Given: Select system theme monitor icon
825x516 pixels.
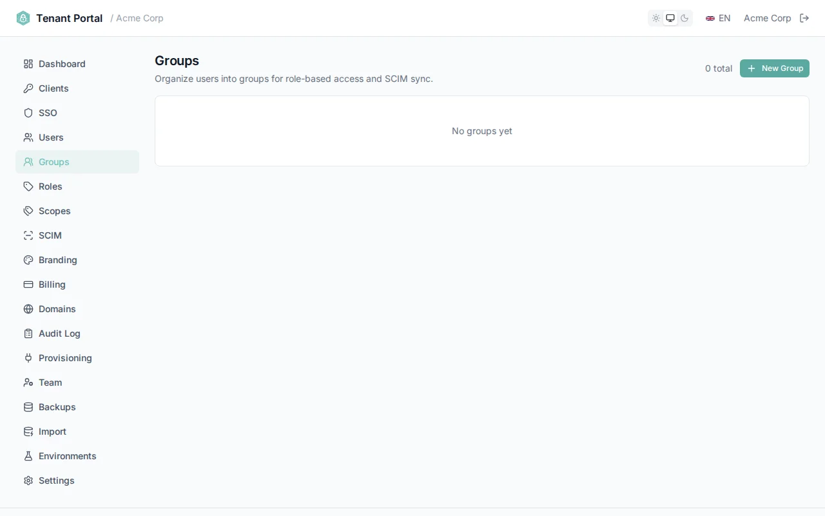Looking at the screenshot, I should tap(670, 18).
